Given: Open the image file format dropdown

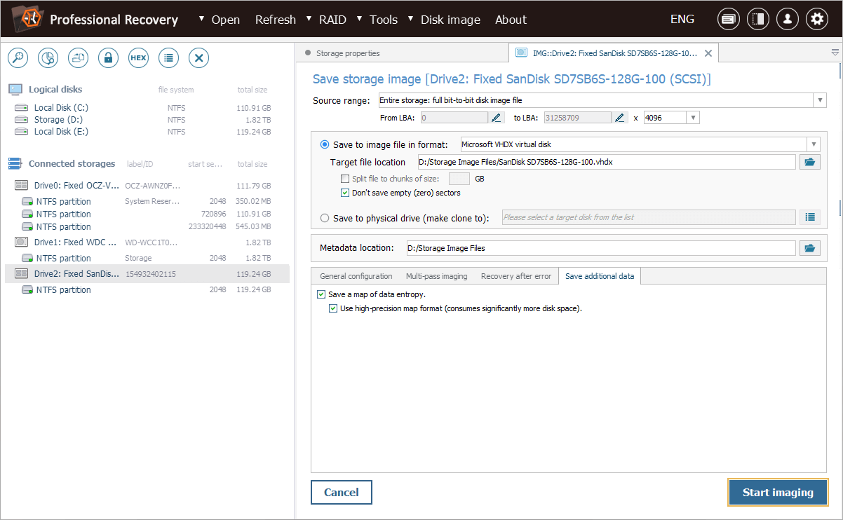Looking at the screenshot, I should (x=813, y=144).
